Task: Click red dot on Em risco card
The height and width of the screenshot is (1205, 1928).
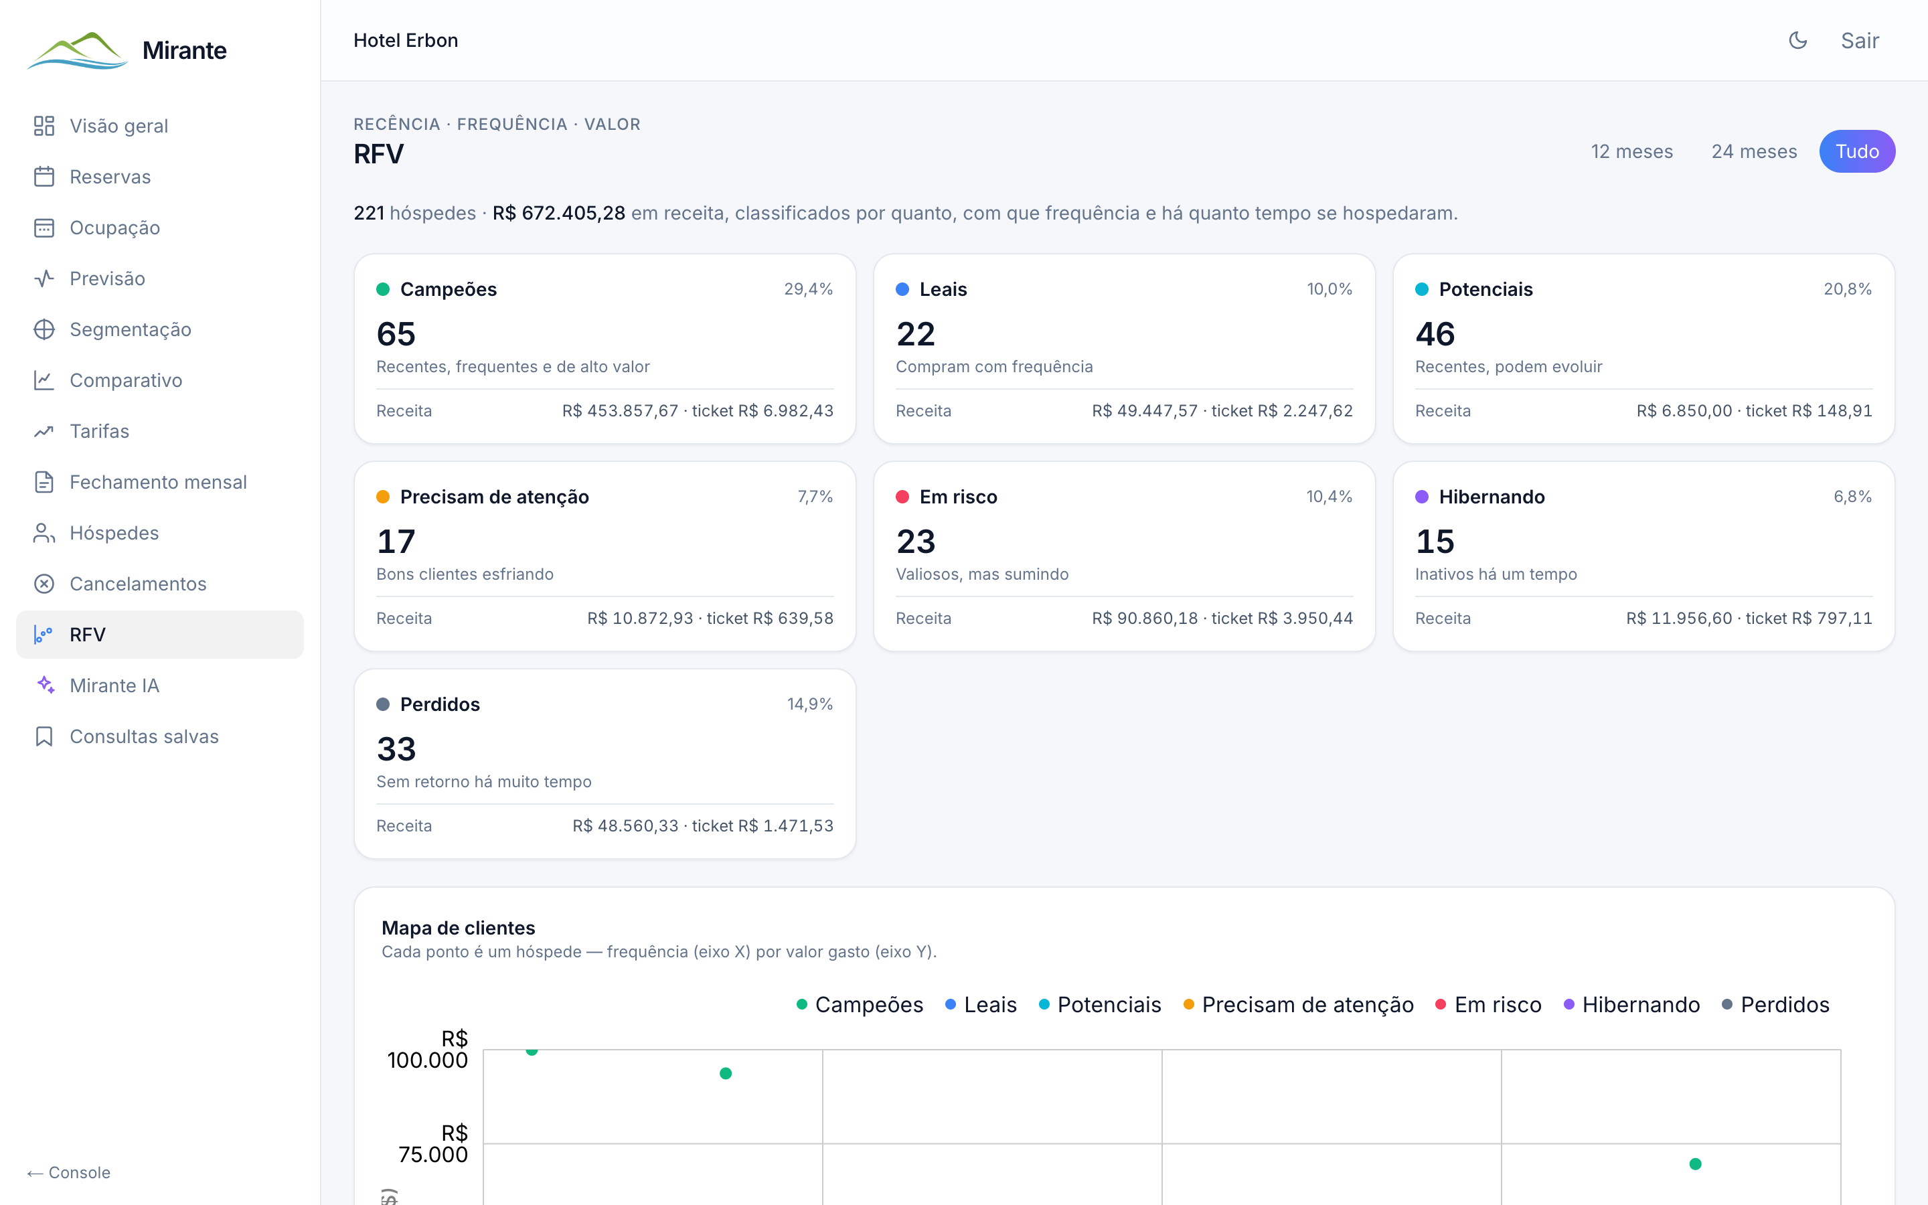Action: (902, 497)
